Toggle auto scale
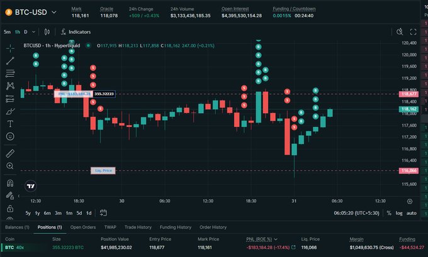 (412, 213)
